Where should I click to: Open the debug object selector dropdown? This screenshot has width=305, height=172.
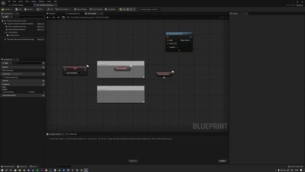pos(149,9)
